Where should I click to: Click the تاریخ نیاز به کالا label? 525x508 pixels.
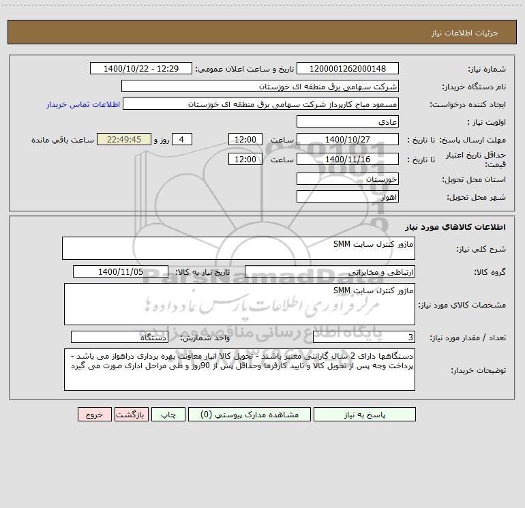pos(203,272)
